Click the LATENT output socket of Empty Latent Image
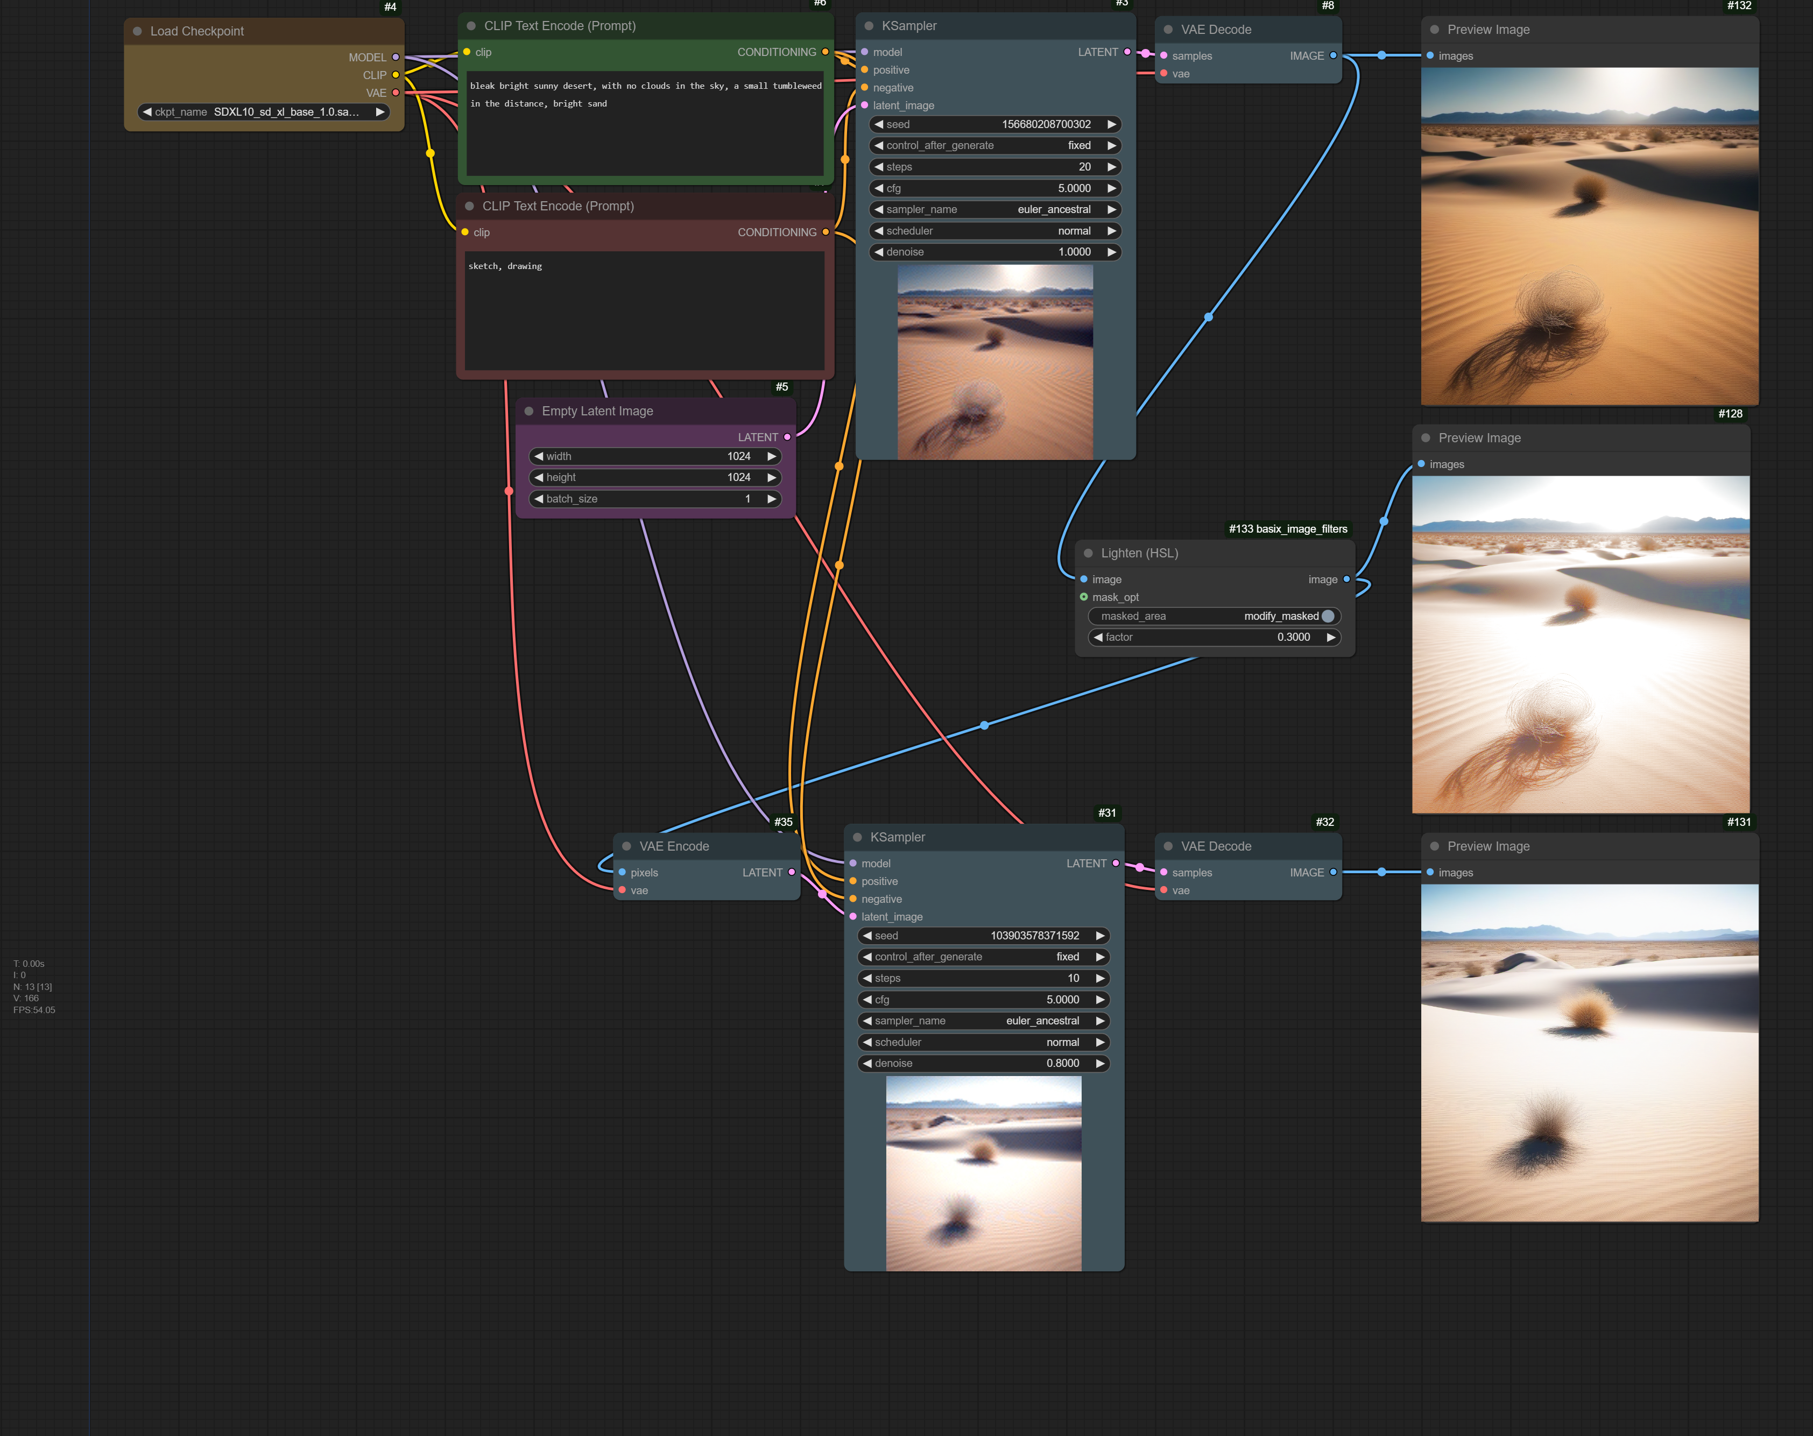Image resolution: width=1813 pixels, height=1436 pixels. click(x=787, y=437)
